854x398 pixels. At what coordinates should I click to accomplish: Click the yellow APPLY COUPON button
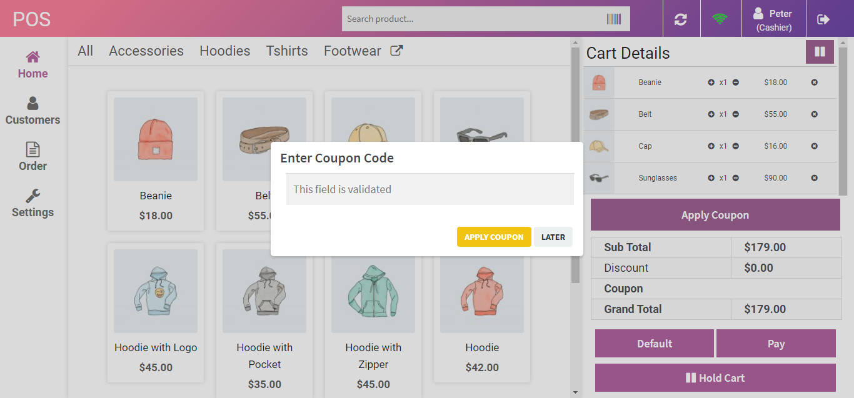[493, 237]
